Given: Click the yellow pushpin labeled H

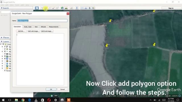Looking at the screenshot, I should click(107, 45).
